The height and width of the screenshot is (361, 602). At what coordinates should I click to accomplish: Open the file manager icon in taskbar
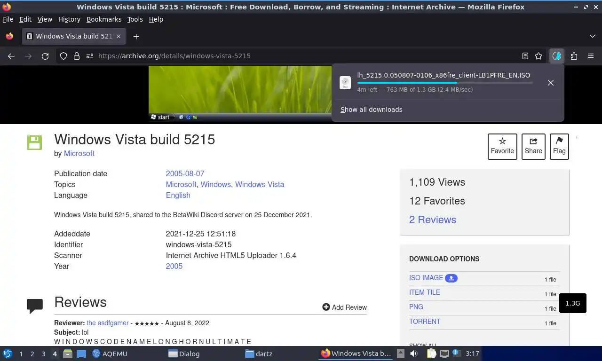point(68,353)
